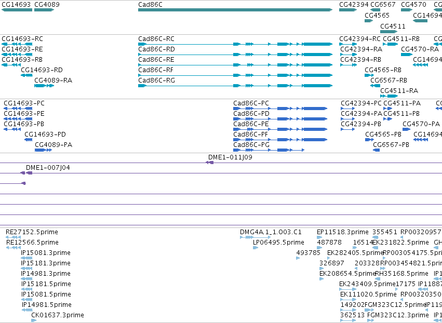Screen dimensions: 442x323
Task: Click the CG14693 gene label
Action: (17, 5)
